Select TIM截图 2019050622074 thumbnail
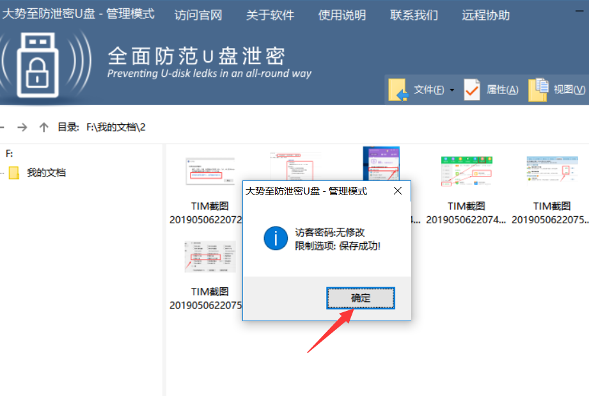 466,171
